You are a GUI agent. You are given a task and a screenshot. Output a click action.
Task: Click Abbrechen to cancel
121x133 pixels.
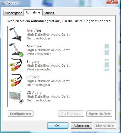click(81, 126)
